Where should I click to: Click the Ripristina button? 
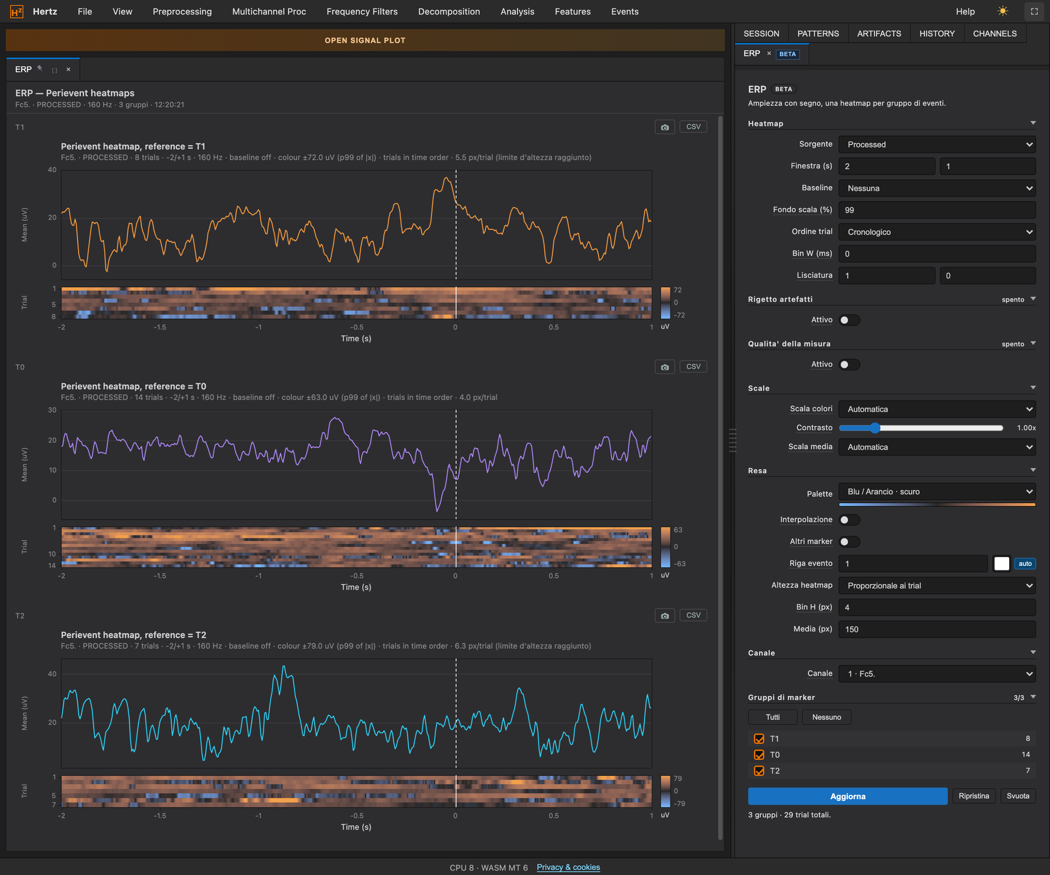tap(974, 796)
